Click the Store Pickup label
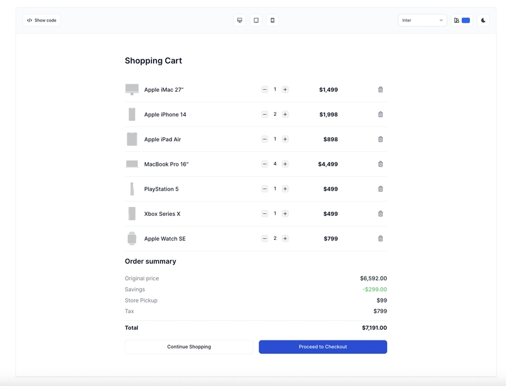This screenshot has height=386, width=506. (141, 301)
